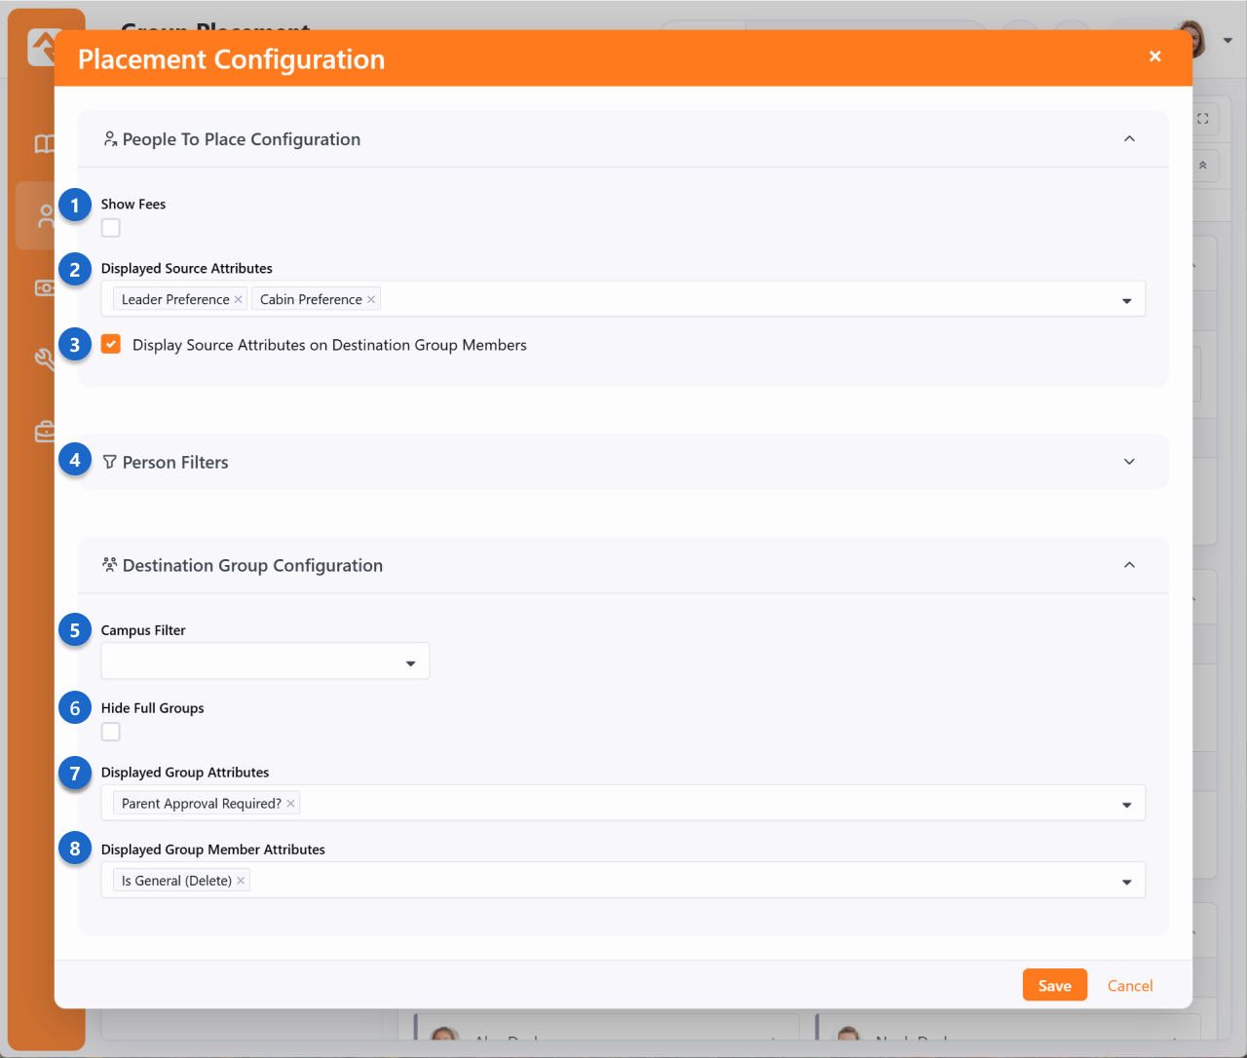The image size is (1247, 1058).
Task: Save the placement configuration
Action: (x=1054, y=986)
